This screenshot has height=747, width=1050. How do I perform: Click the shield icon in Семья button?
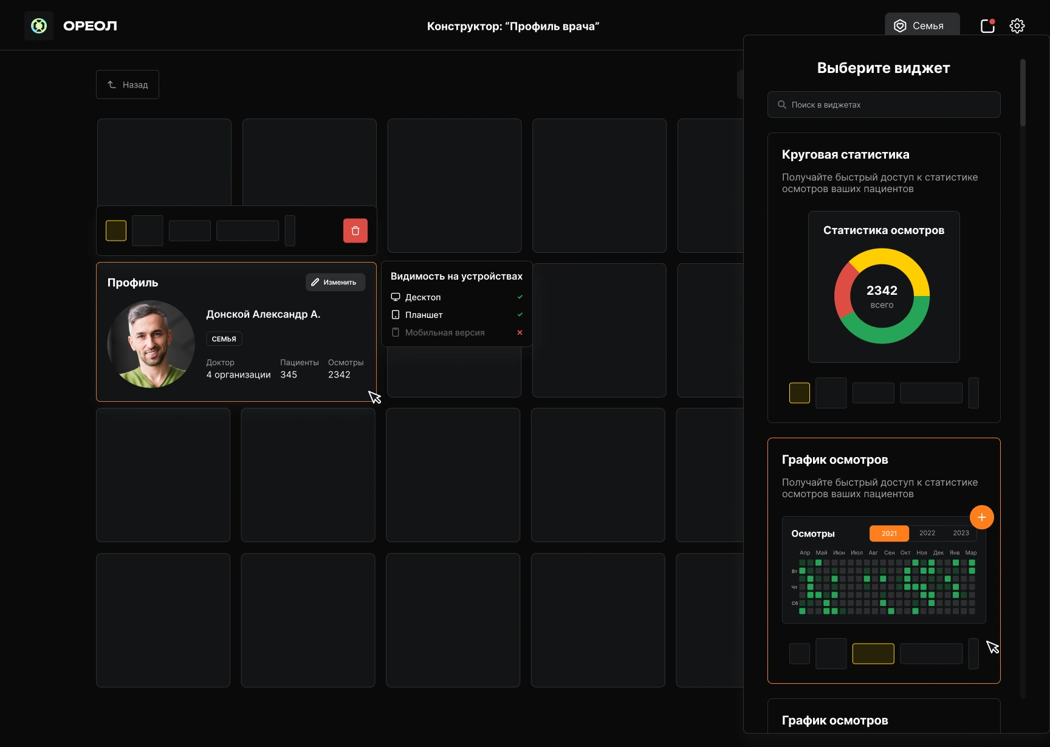pyautogui.click(x=900, y=26)
